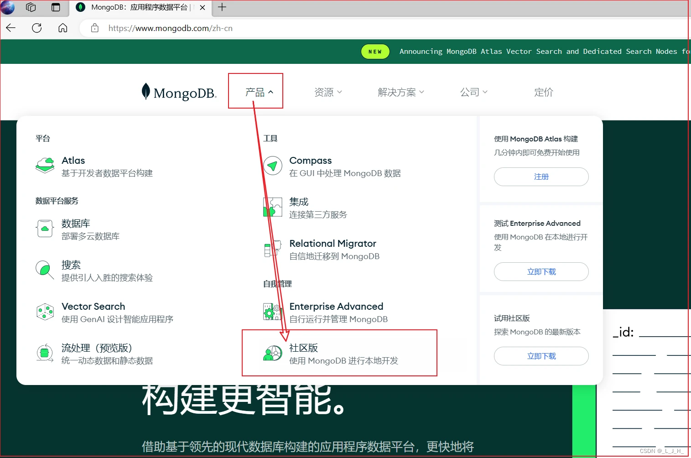Click the Enterprise Advanced gear icon
This screenshot has width=691, height=458.
click(x=272, y=312)
